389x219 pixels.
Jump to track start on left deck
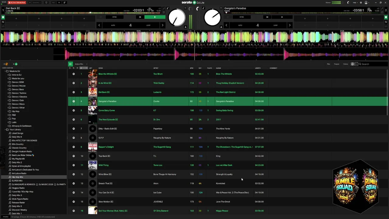click(x=140, y=17)
